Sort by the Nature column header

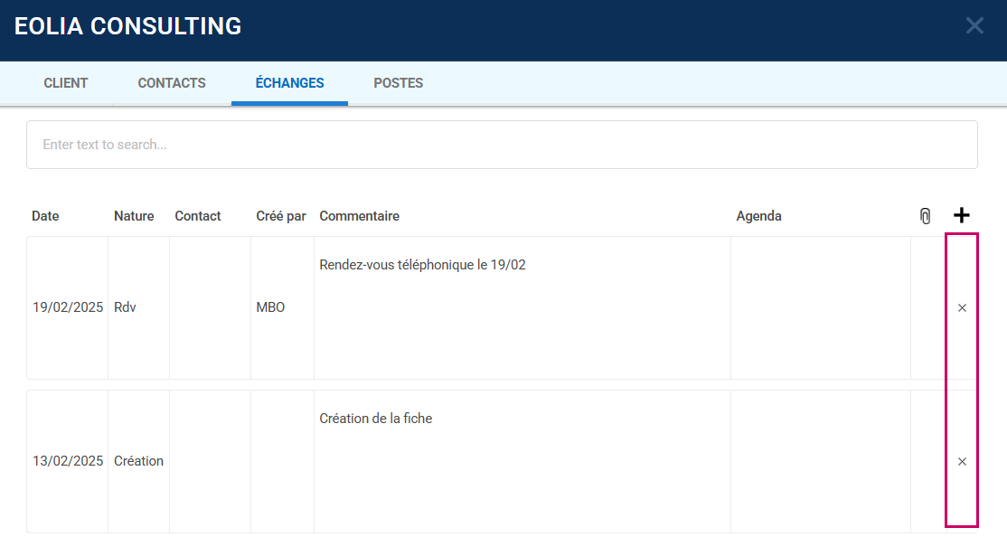pyautogui.click(x=134, y=216)
